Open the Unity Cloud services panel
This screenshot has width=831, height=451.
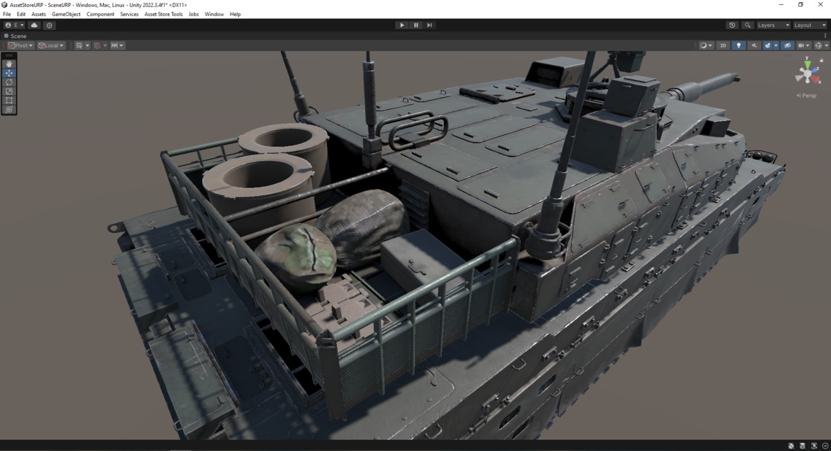33,25
